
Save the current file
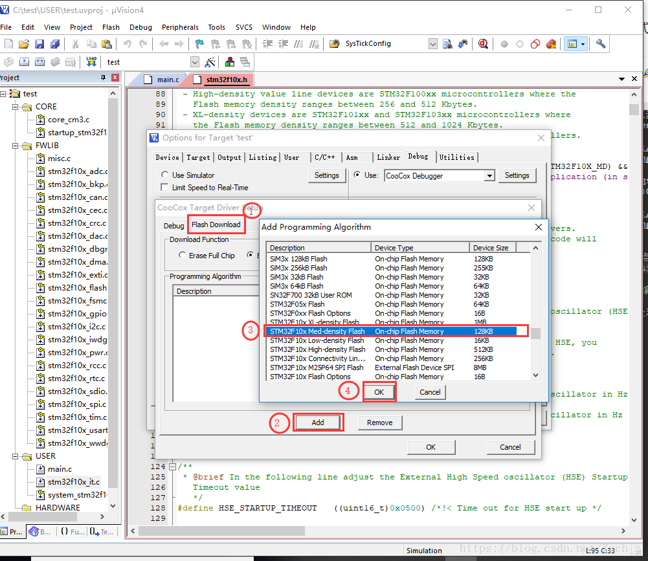click(39, 44)
